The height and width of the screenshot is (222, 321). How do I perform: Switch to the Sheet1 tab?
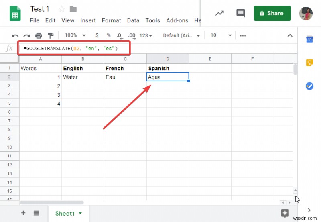pos(65,214)
